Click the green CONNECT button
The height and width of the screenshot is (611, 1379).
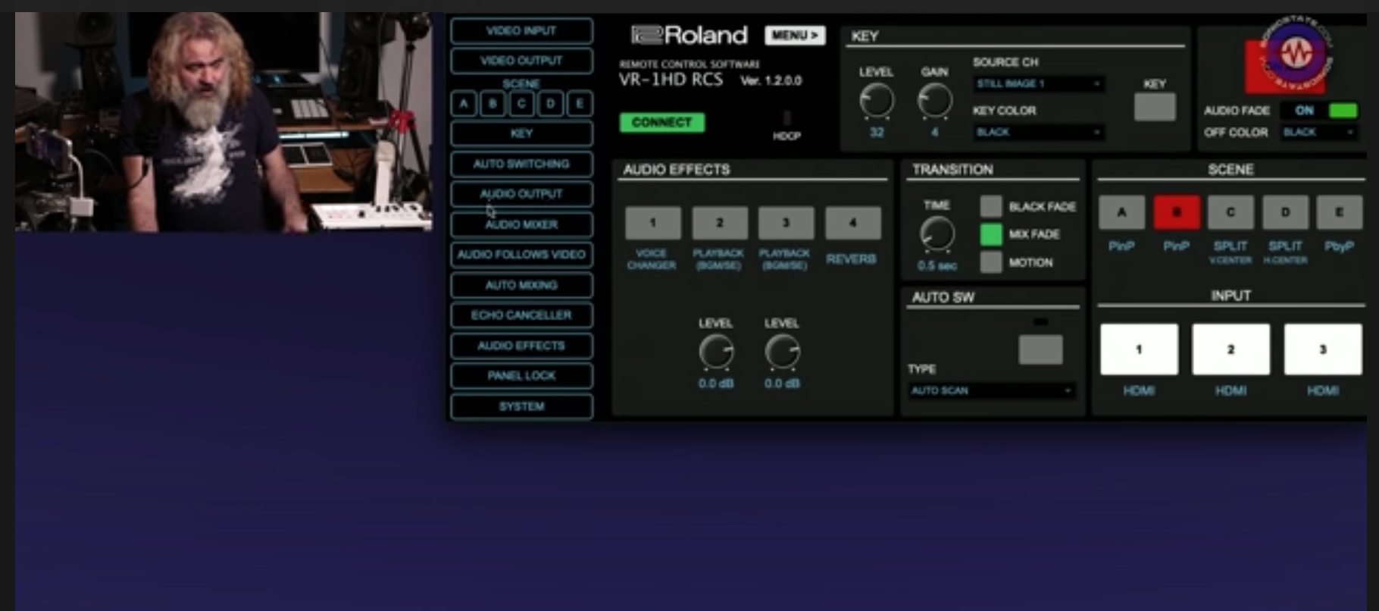point(662,122)
